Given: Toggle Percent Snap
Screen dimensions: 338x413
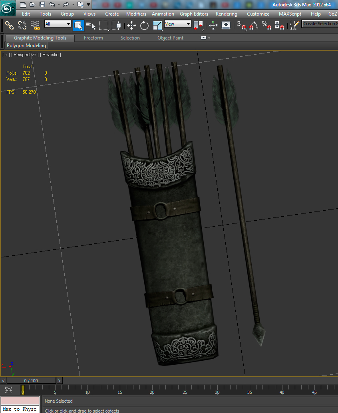Looking at the screenshot, I should click(266, 26).
